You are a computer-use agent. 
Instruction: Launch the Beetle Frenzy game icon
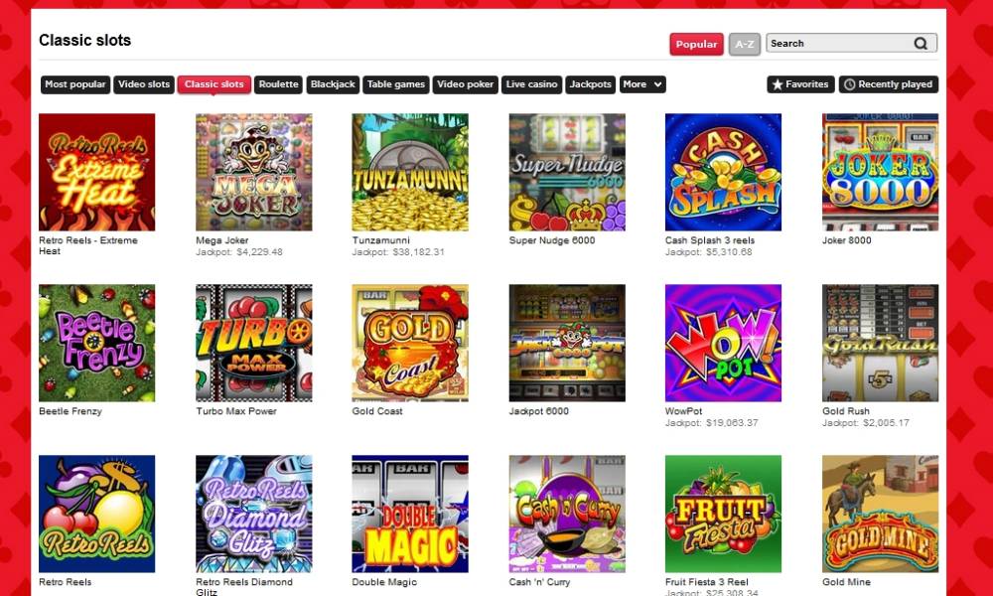coord(97,343)
